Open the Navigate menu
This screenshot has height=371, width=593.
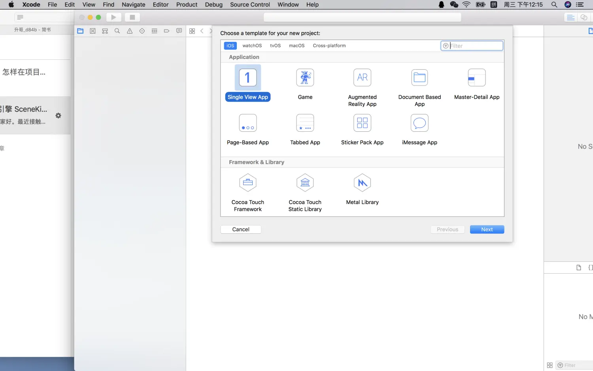(x=133, y=5)
